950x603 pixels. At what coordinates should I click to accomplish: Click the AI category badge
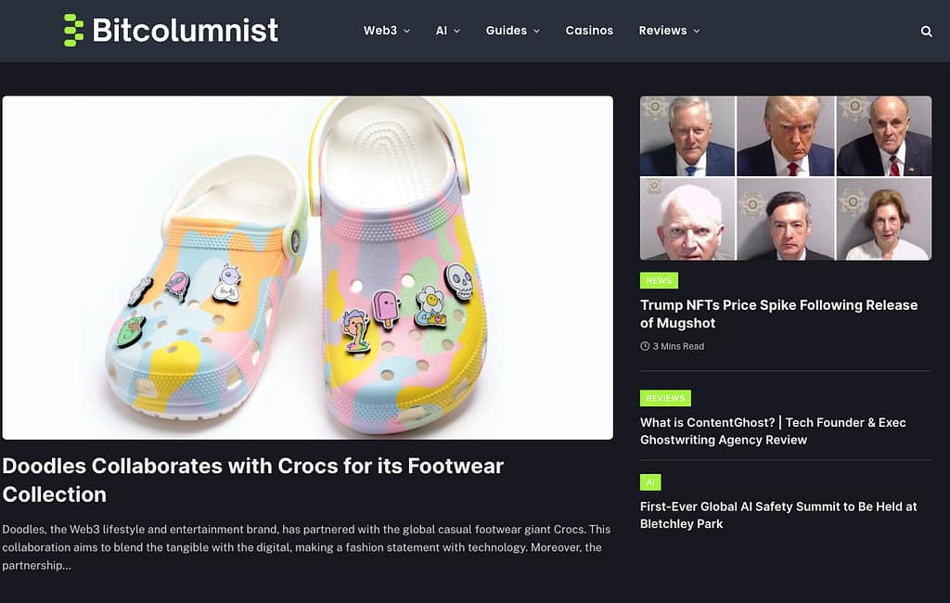(x=650, y=482)
